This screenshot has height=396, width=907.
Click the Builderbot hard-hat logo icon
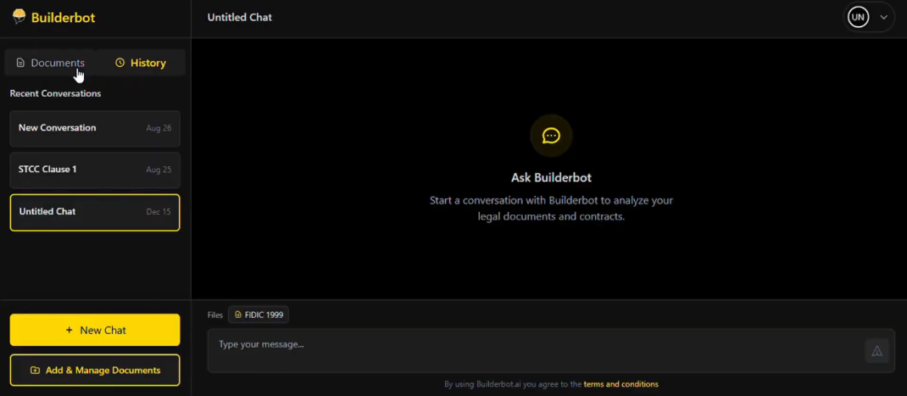[19, 17]
